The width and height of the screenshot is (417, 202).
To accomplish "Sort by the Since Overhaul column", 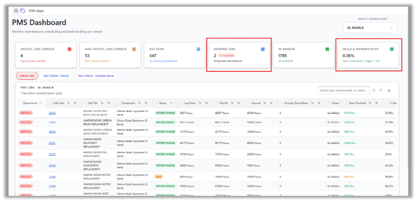I will [x=370, y=103].
